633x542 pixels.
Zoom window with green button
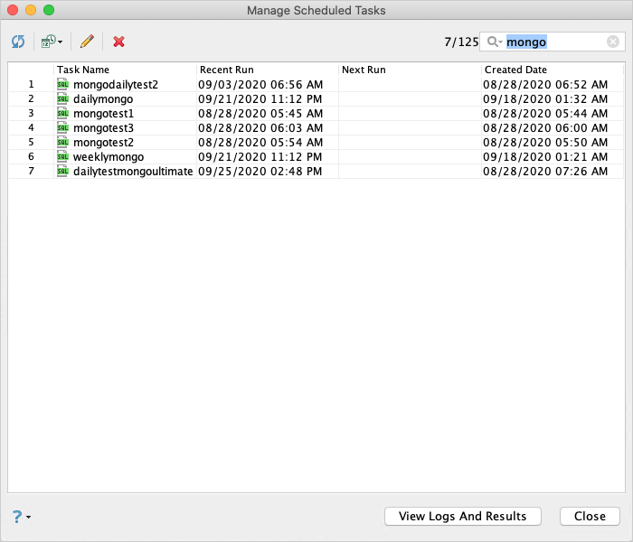point(49,10)
